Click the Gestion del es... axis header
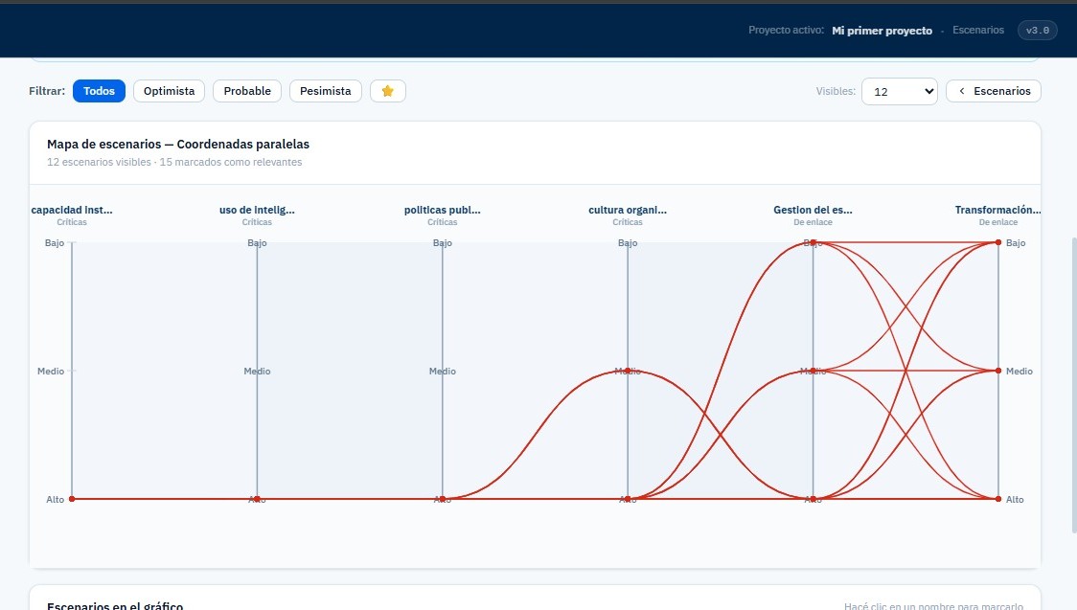Viewport: 1077px width, 610px height. tap(813, 210)
